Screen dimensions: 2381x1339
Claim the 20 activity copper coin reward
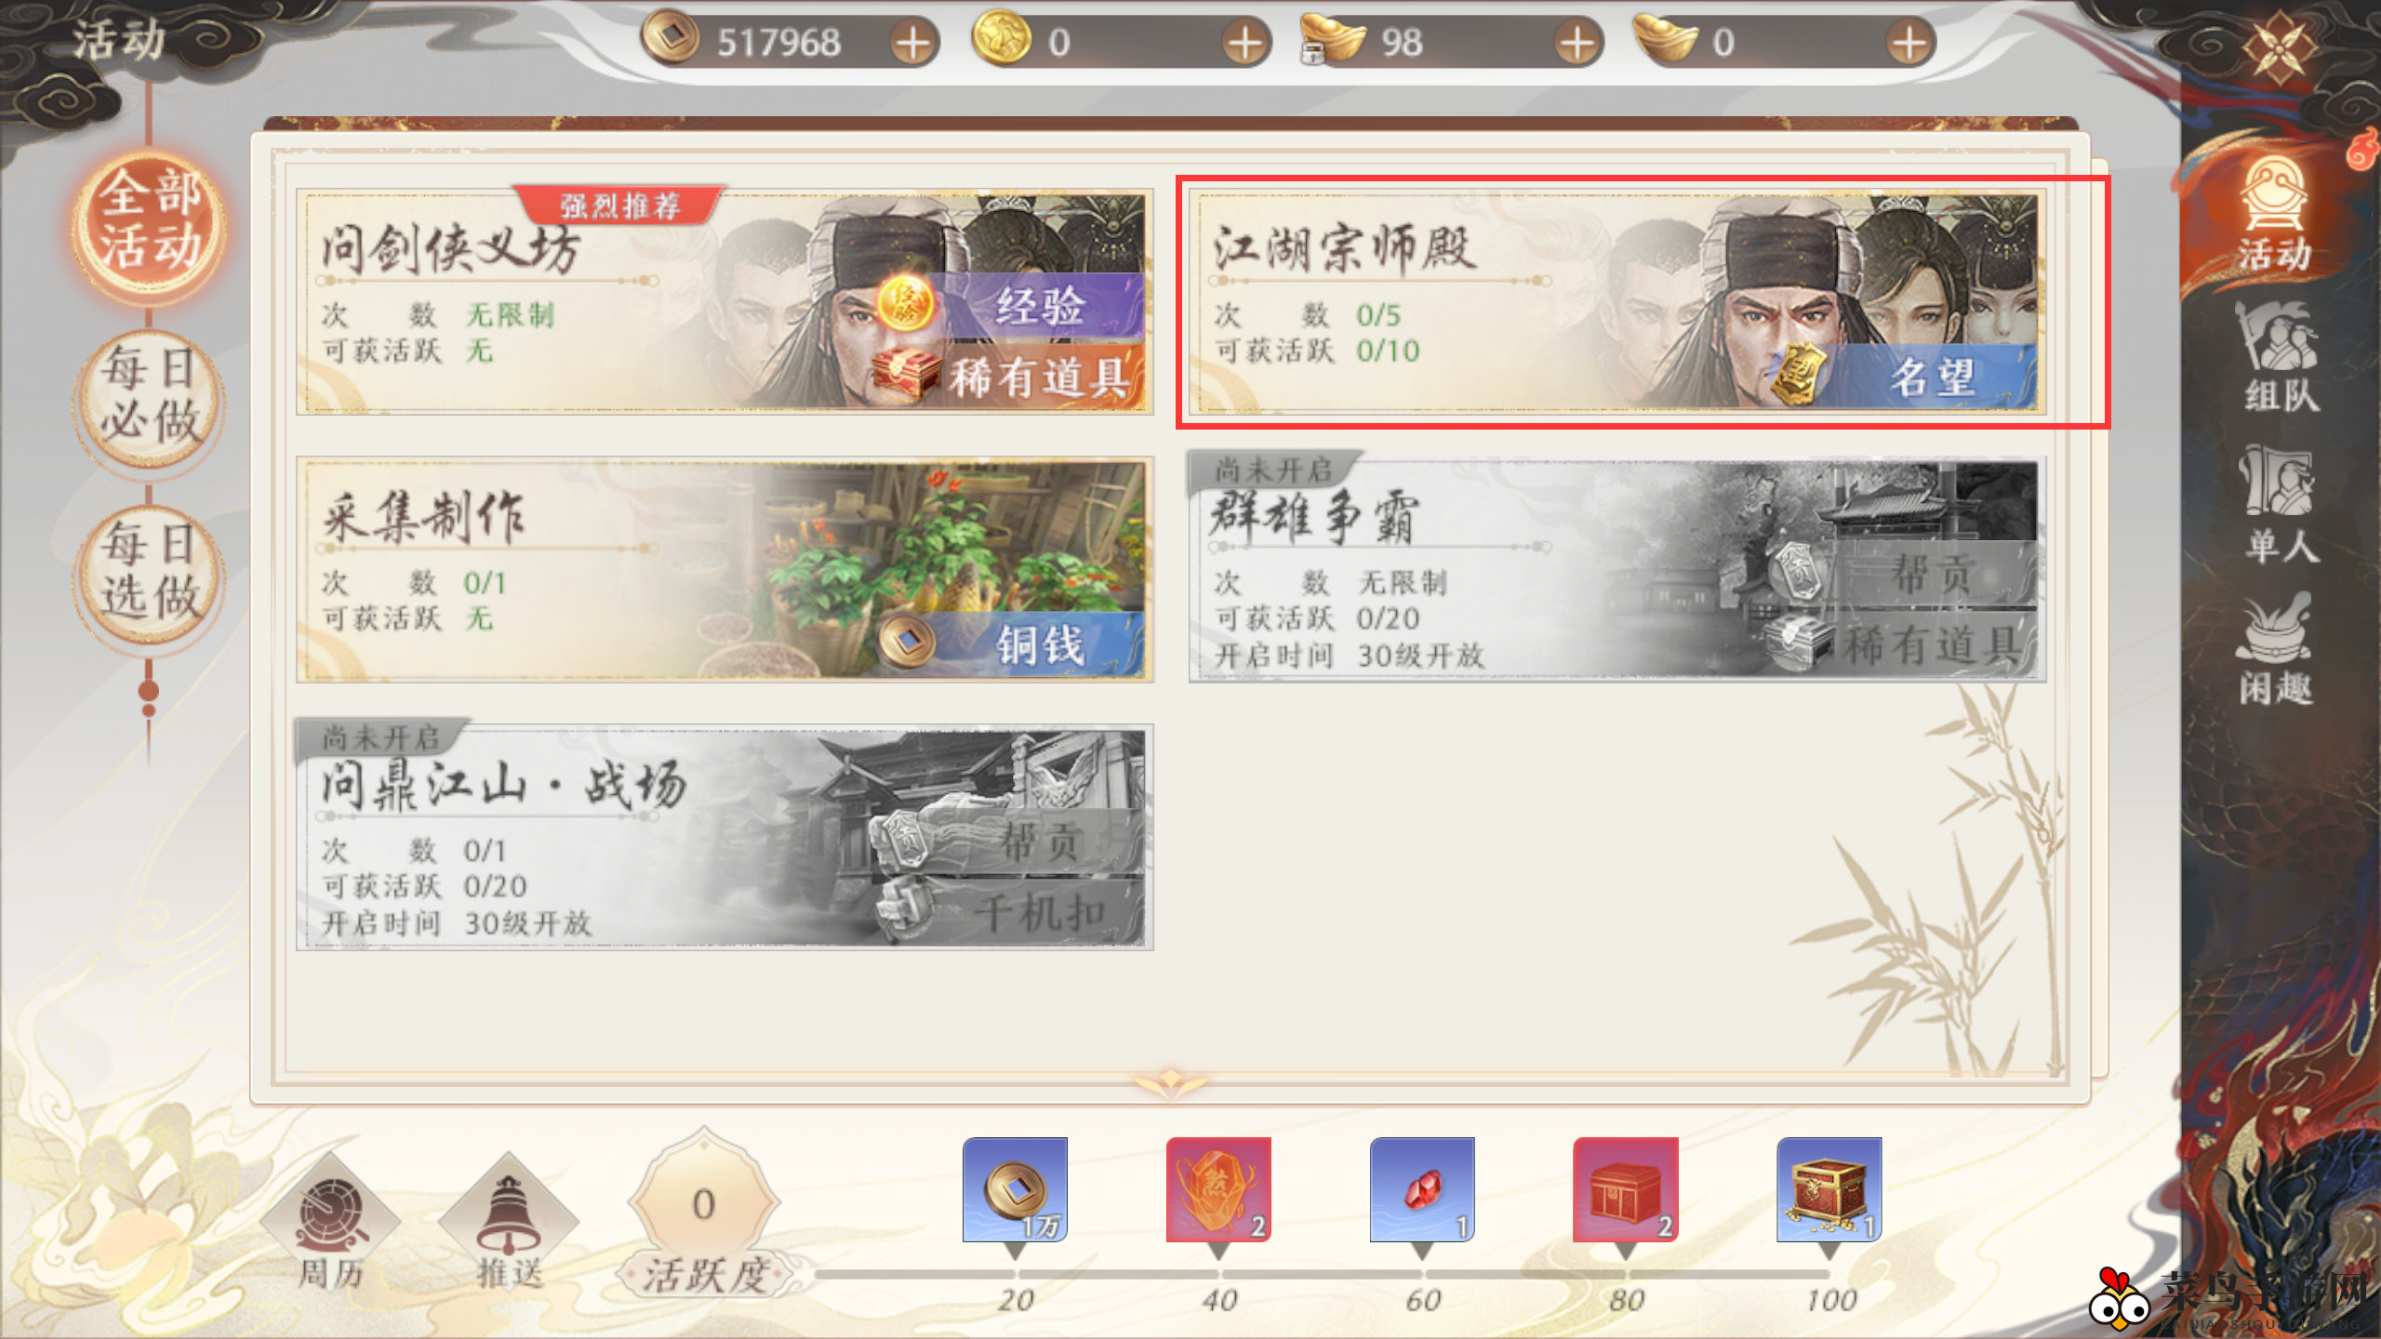pos(1016,1190)
